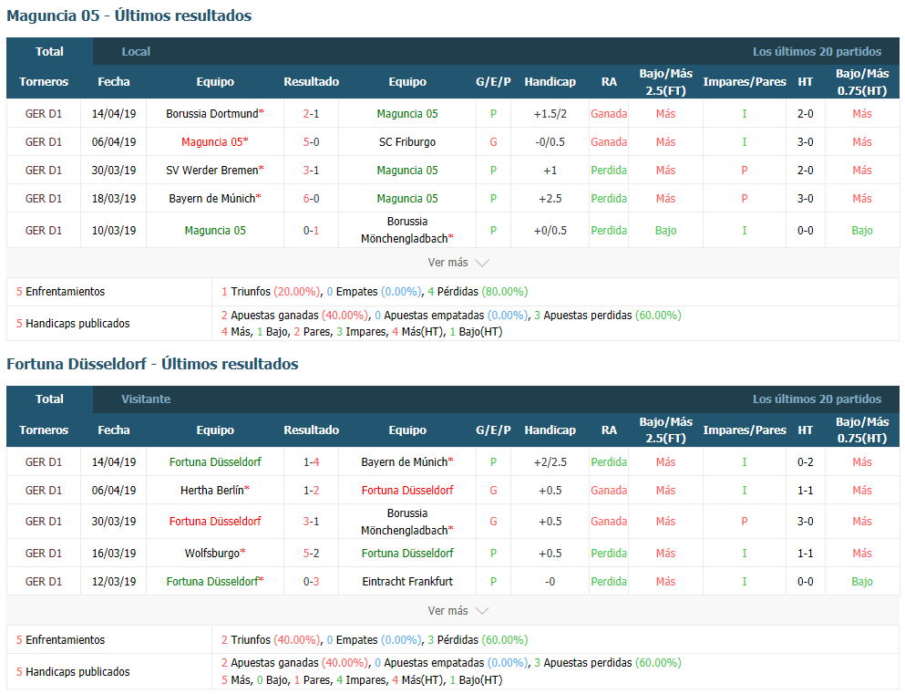Image resolution: width=905 pixels, height=694 pixels.
Task: Switch to Visitante tab for Fortuna Düsseldorf
Action: pos(146,399)
